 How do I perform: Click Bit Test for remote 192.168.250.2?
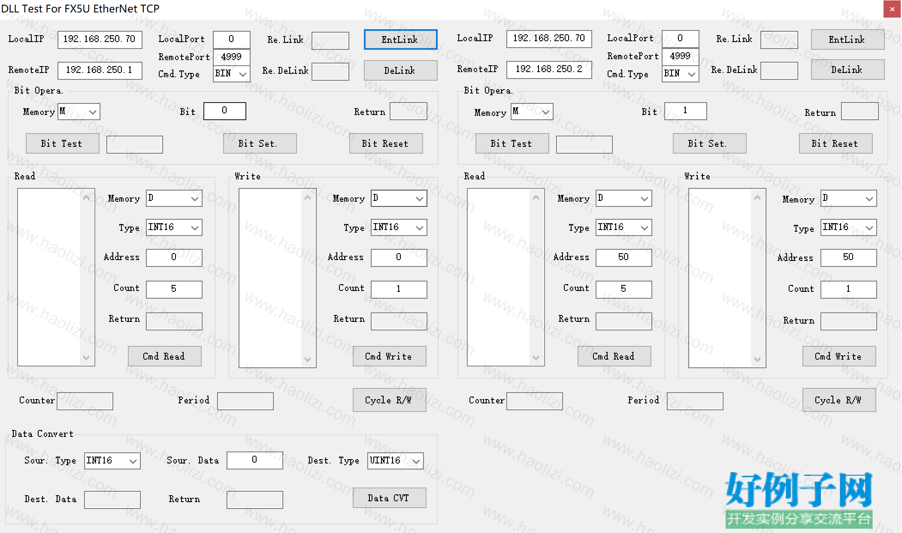[512, 143]
